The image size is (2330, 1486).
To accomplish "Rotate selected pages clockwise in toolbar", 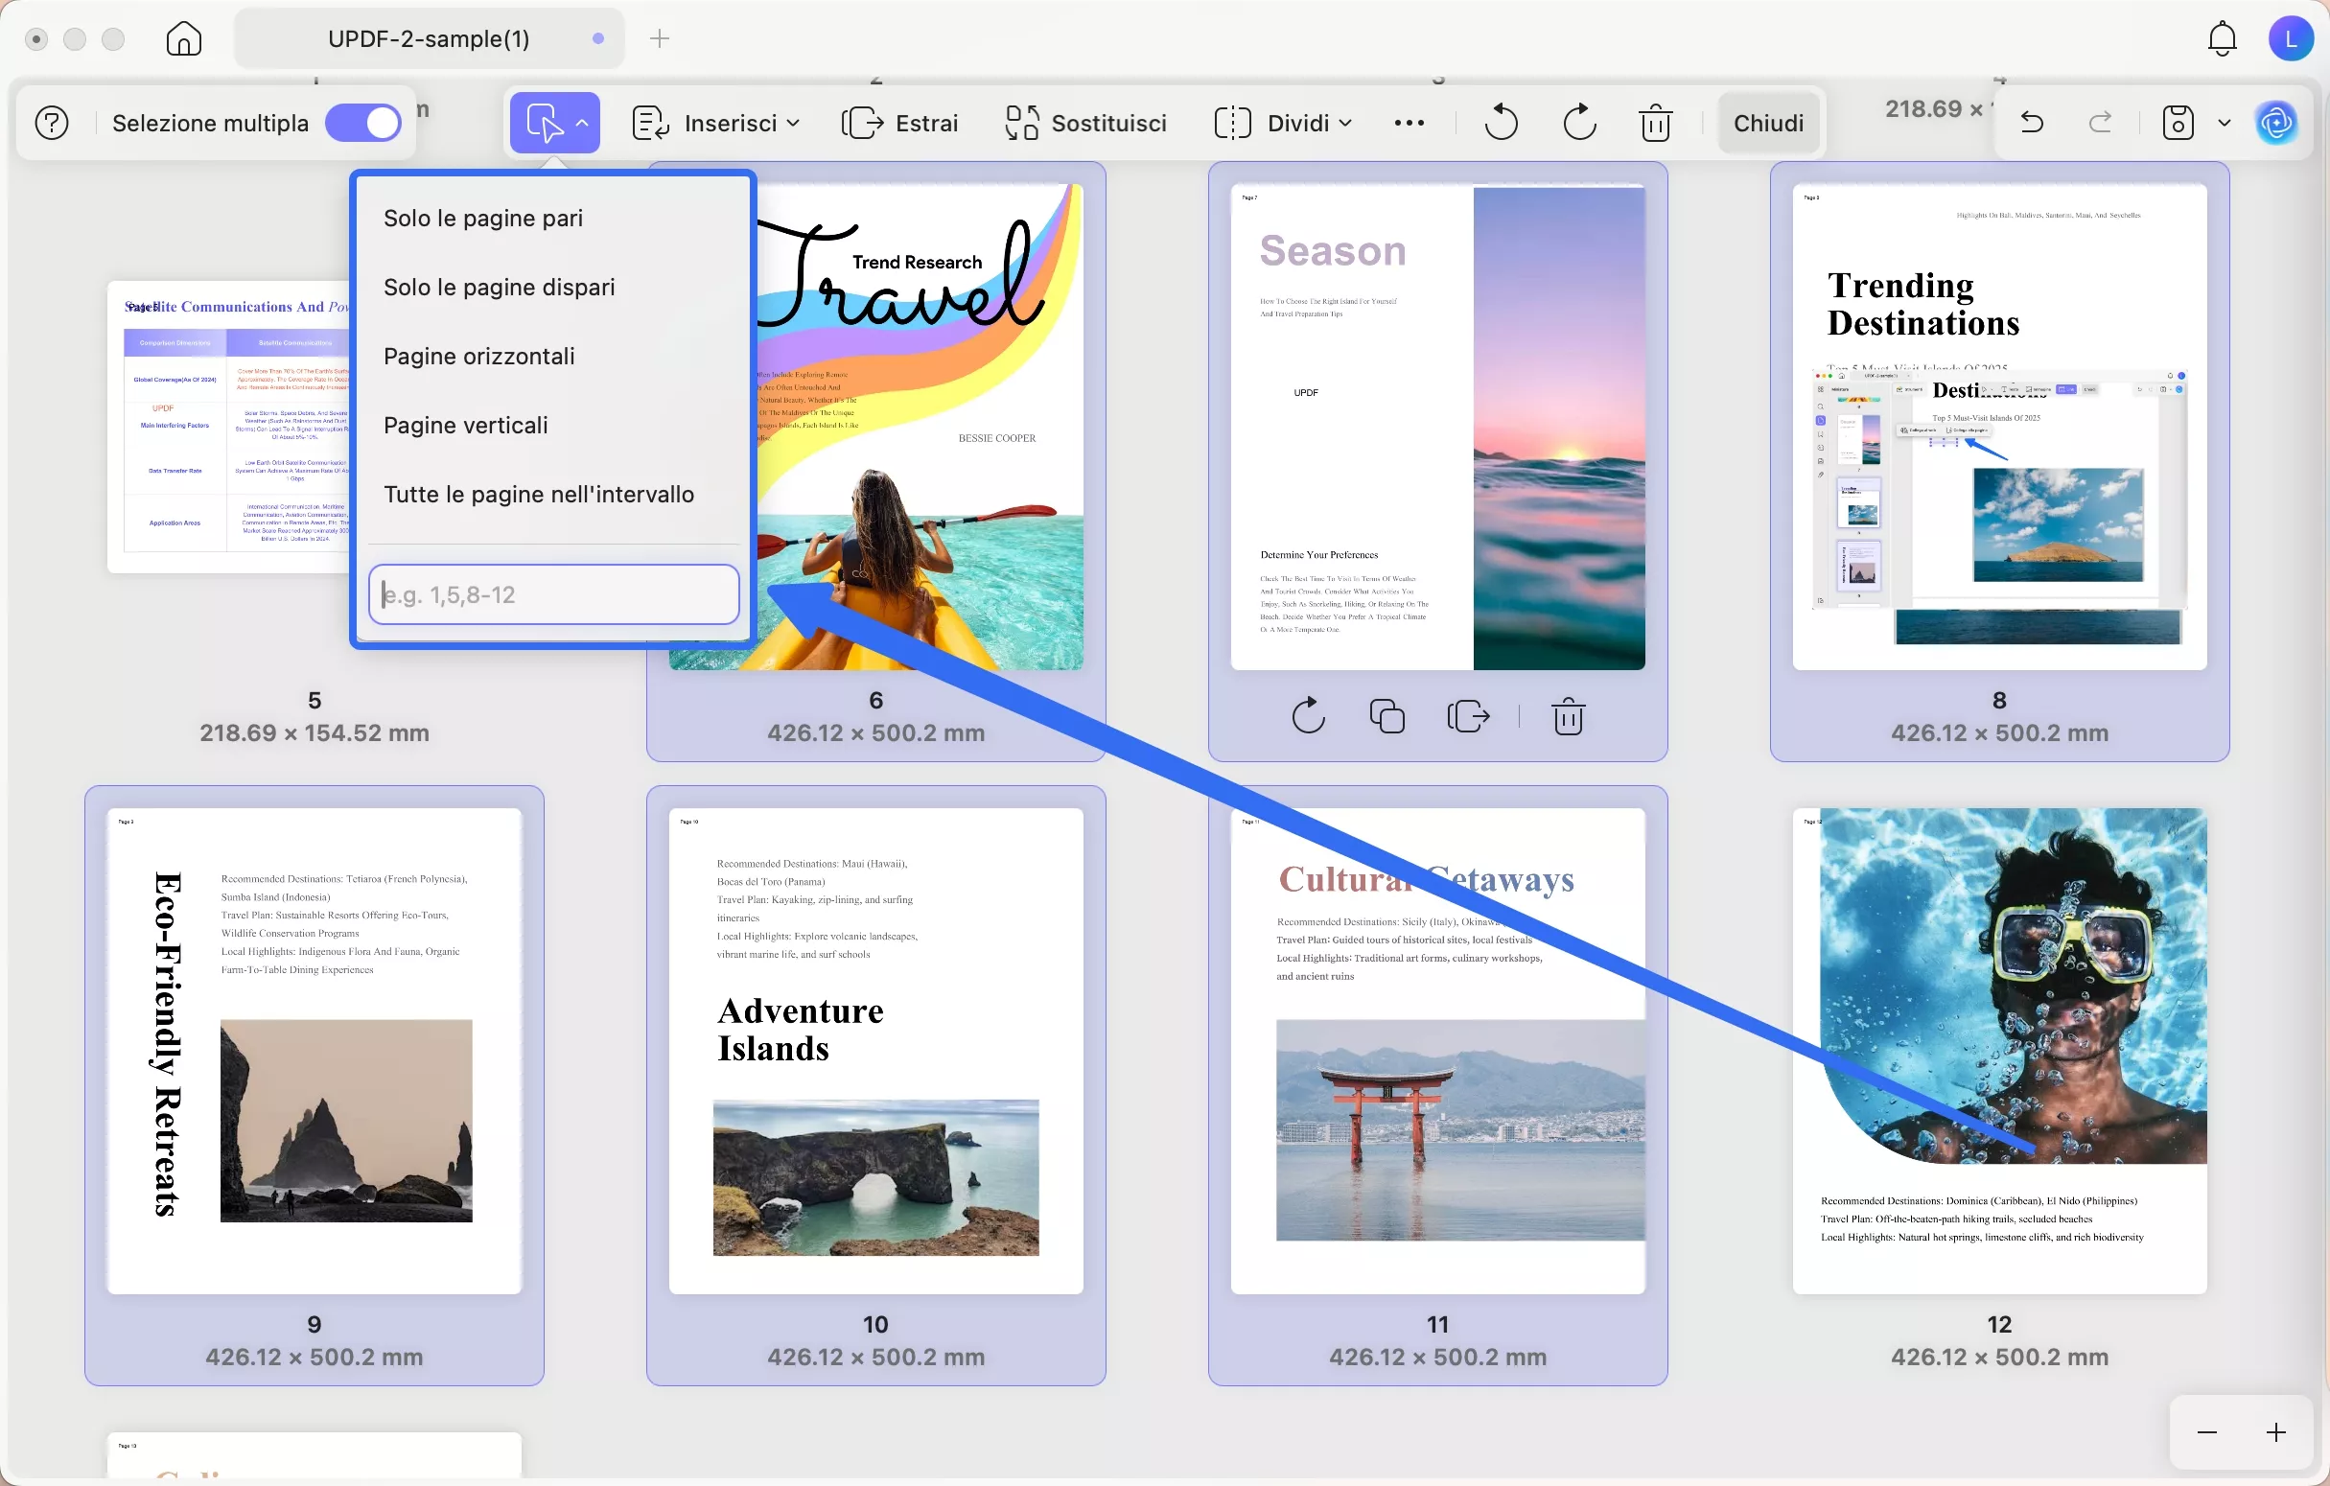I will (x=1579, y=123).
